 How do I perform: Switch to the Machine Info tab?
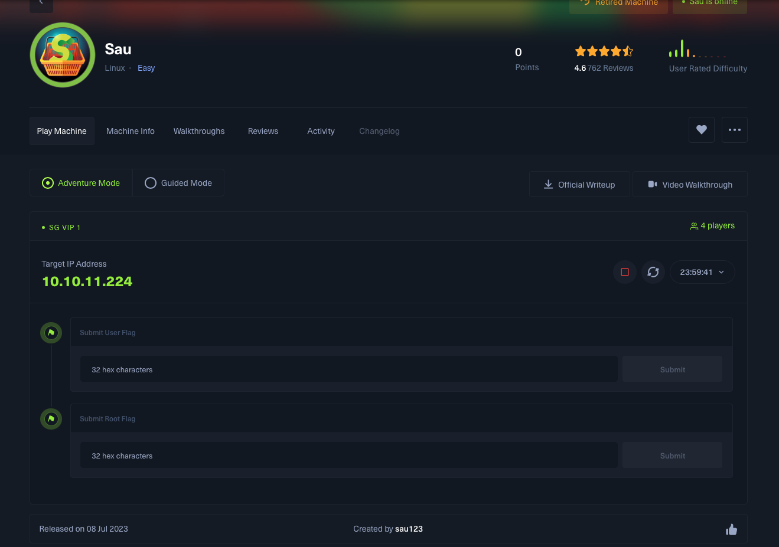tap(130, 131)
